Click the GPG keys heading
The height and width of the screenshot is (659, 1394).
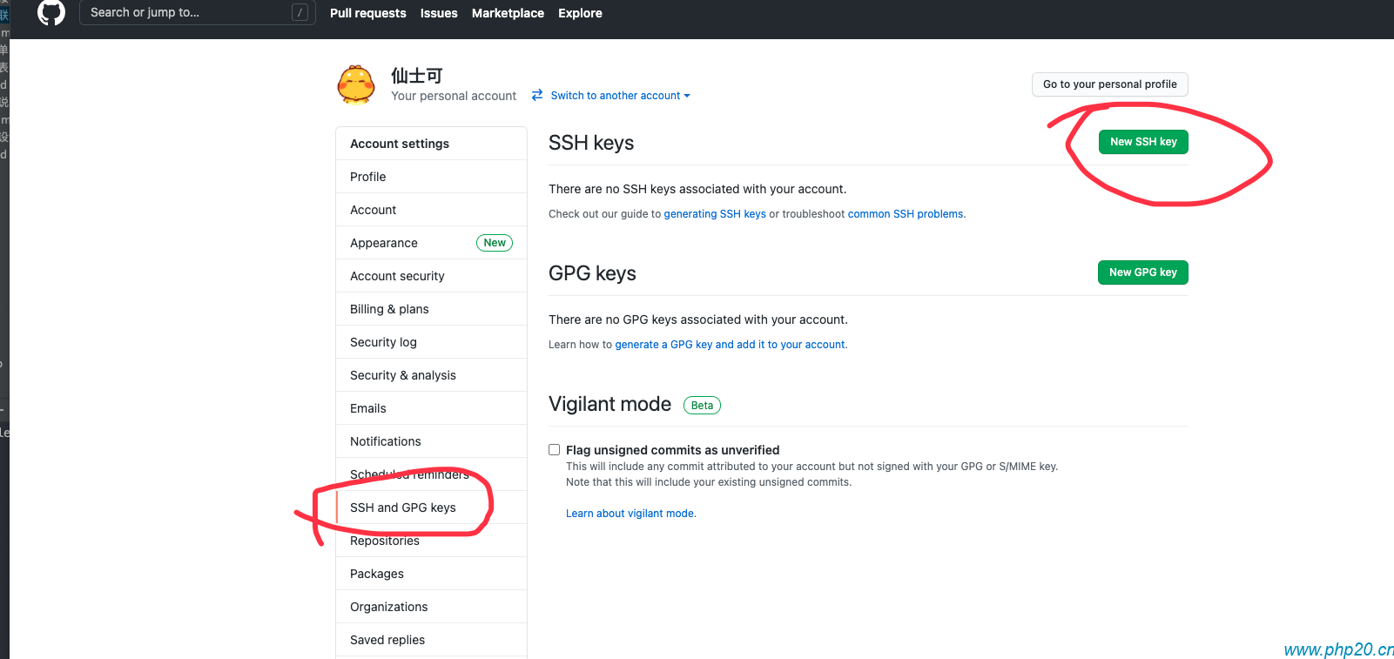(592, 273)
